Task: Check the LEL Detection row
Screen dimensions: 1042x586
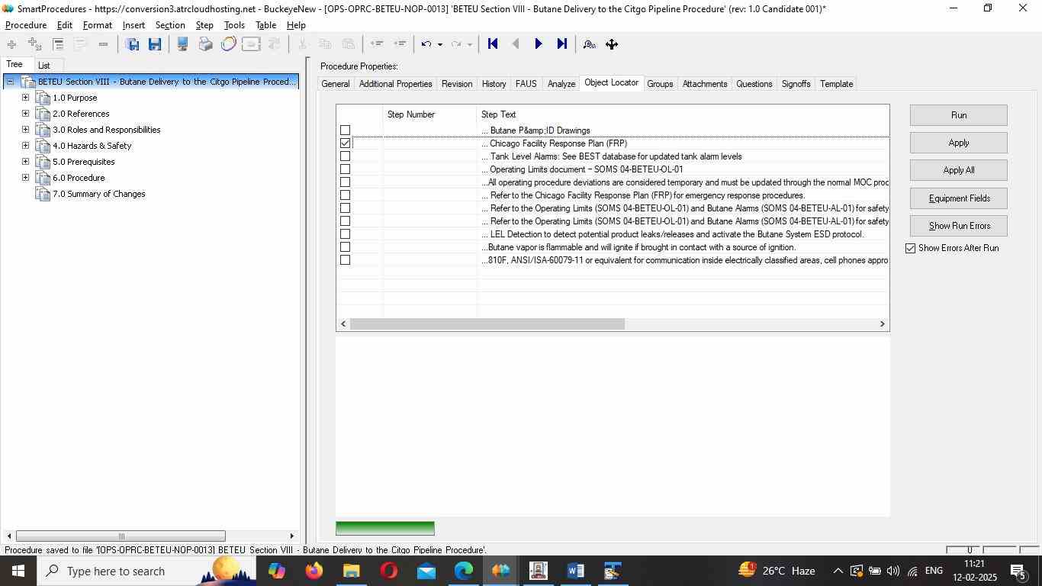Action: pos(345,234)
